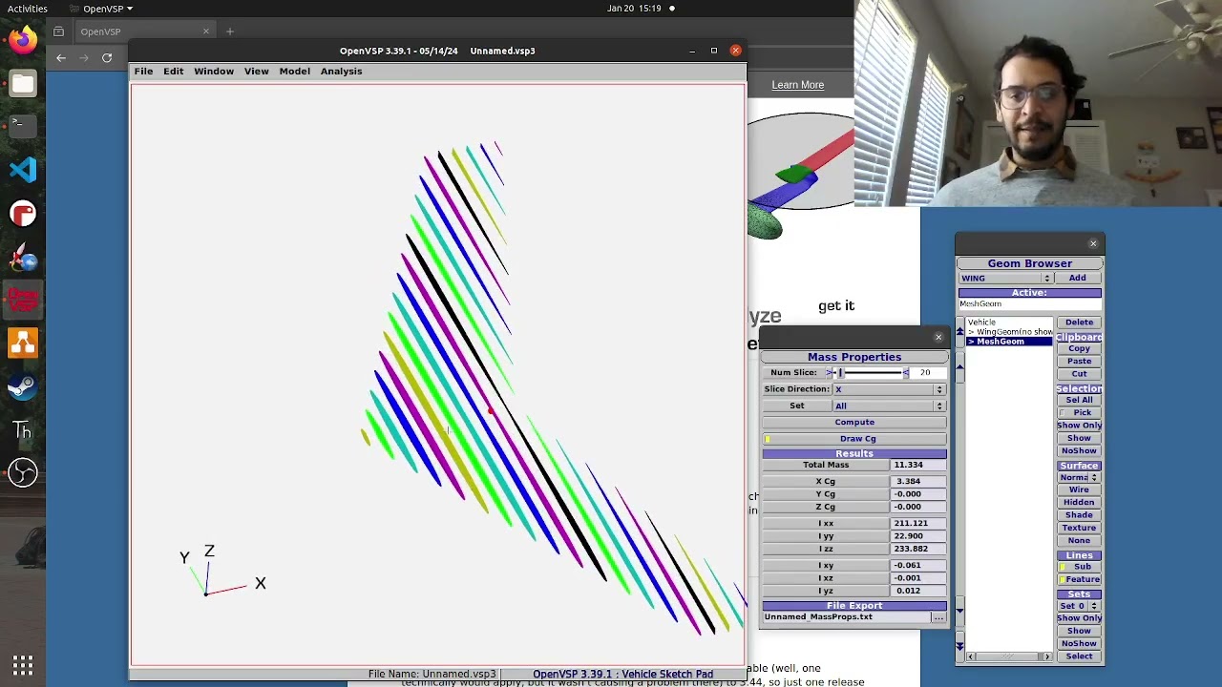Click the Num Slice increase arrow
Viewport: 1222px width, 687px height.
pos(906,373)
